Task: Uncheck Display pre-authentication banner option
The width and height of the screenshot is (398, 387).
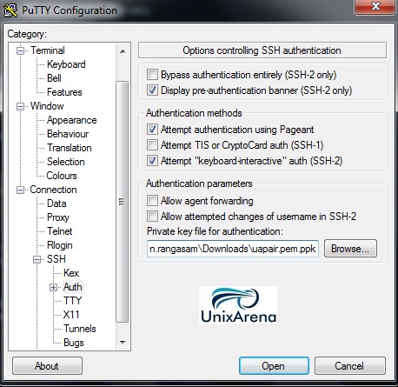Action: (152, 90)
